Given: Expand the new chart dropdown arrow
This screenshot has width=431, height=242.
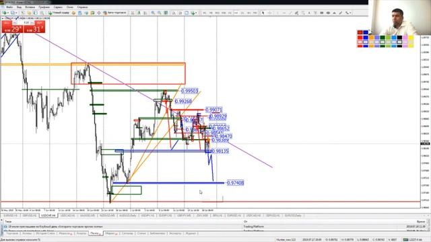Looking at the screenshot, I should 7,13.
